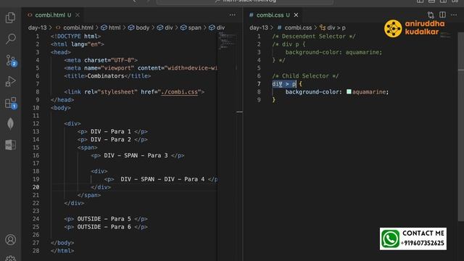The width and height of the screenshot is (464, 261).
Task: Click the Combinators title text on line 6
Action: (x=105, y=76)
